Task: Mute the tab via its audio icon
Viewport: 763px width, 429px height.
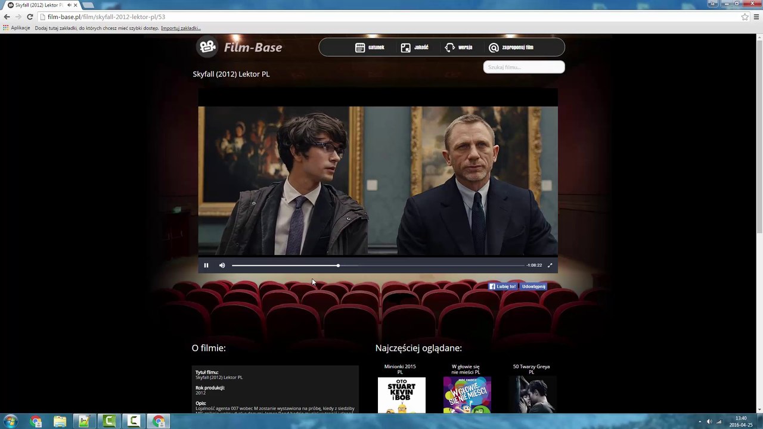Action: (x=69, y=5)
